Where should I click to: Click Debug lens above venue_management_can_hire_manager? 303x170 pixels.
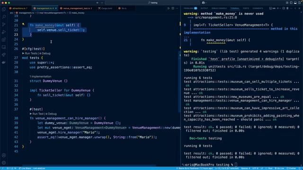pyautogui.click(x=51, y=114)
